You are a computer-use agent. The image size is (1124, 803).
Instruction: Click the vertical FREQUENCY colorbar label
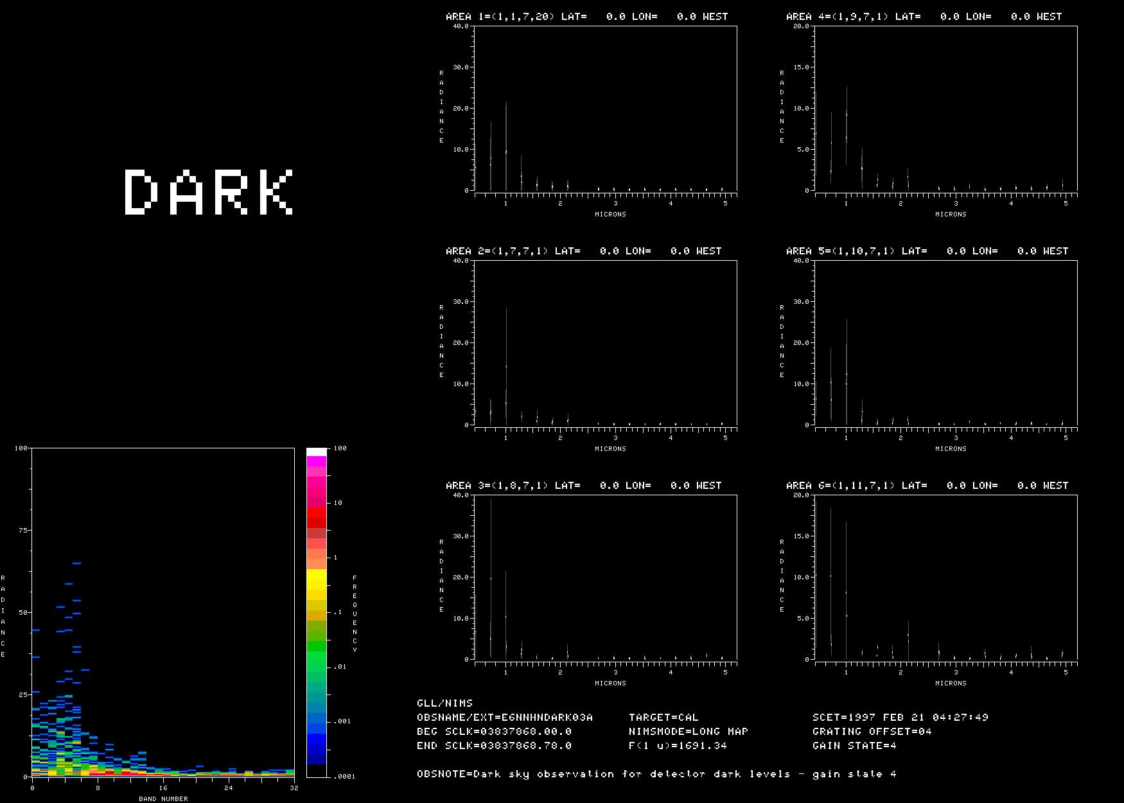tap(355, 614)
